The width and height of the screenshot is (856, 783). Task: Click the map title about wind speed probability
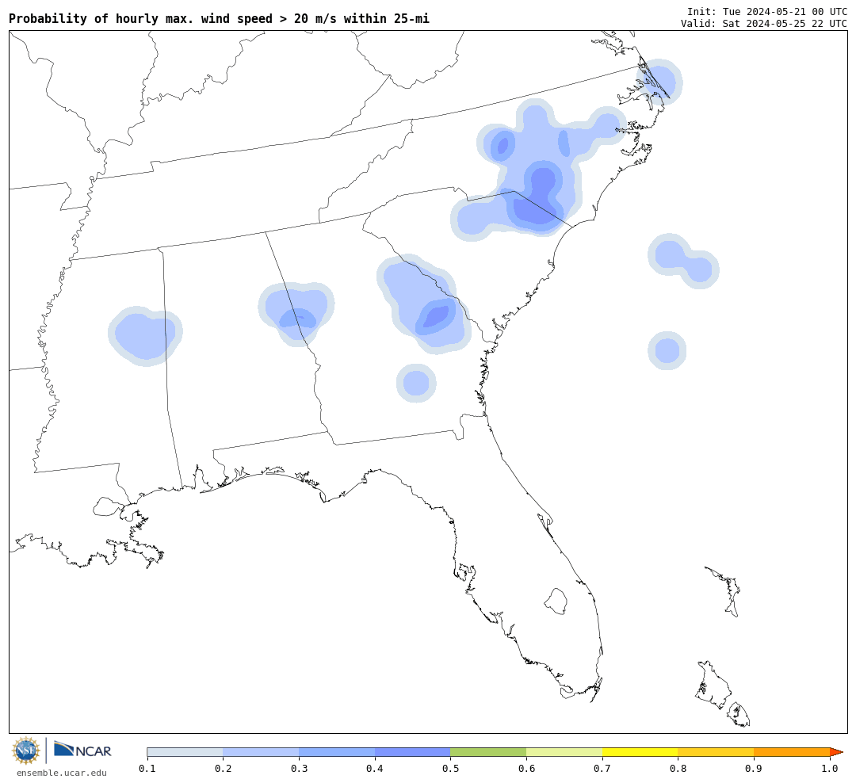pos(219,18)
